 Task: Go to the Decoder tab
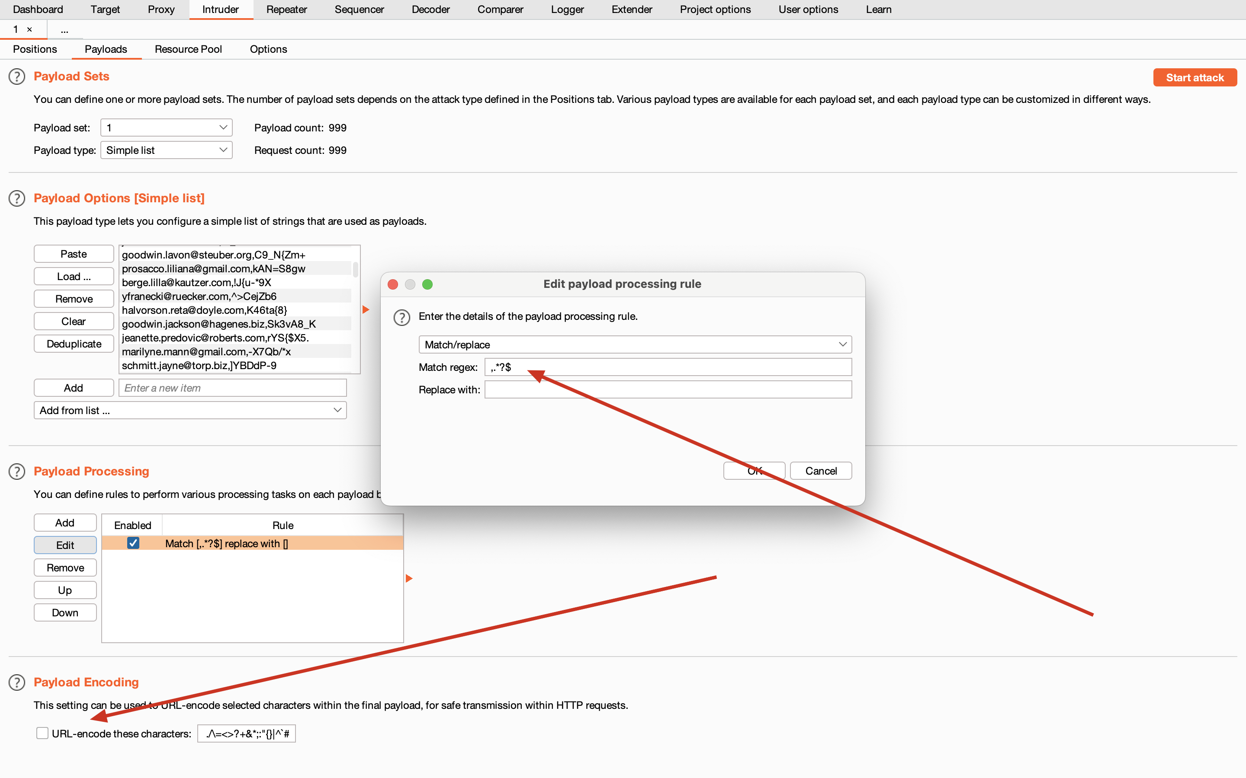pyautogui.click(x=430, y=9)
